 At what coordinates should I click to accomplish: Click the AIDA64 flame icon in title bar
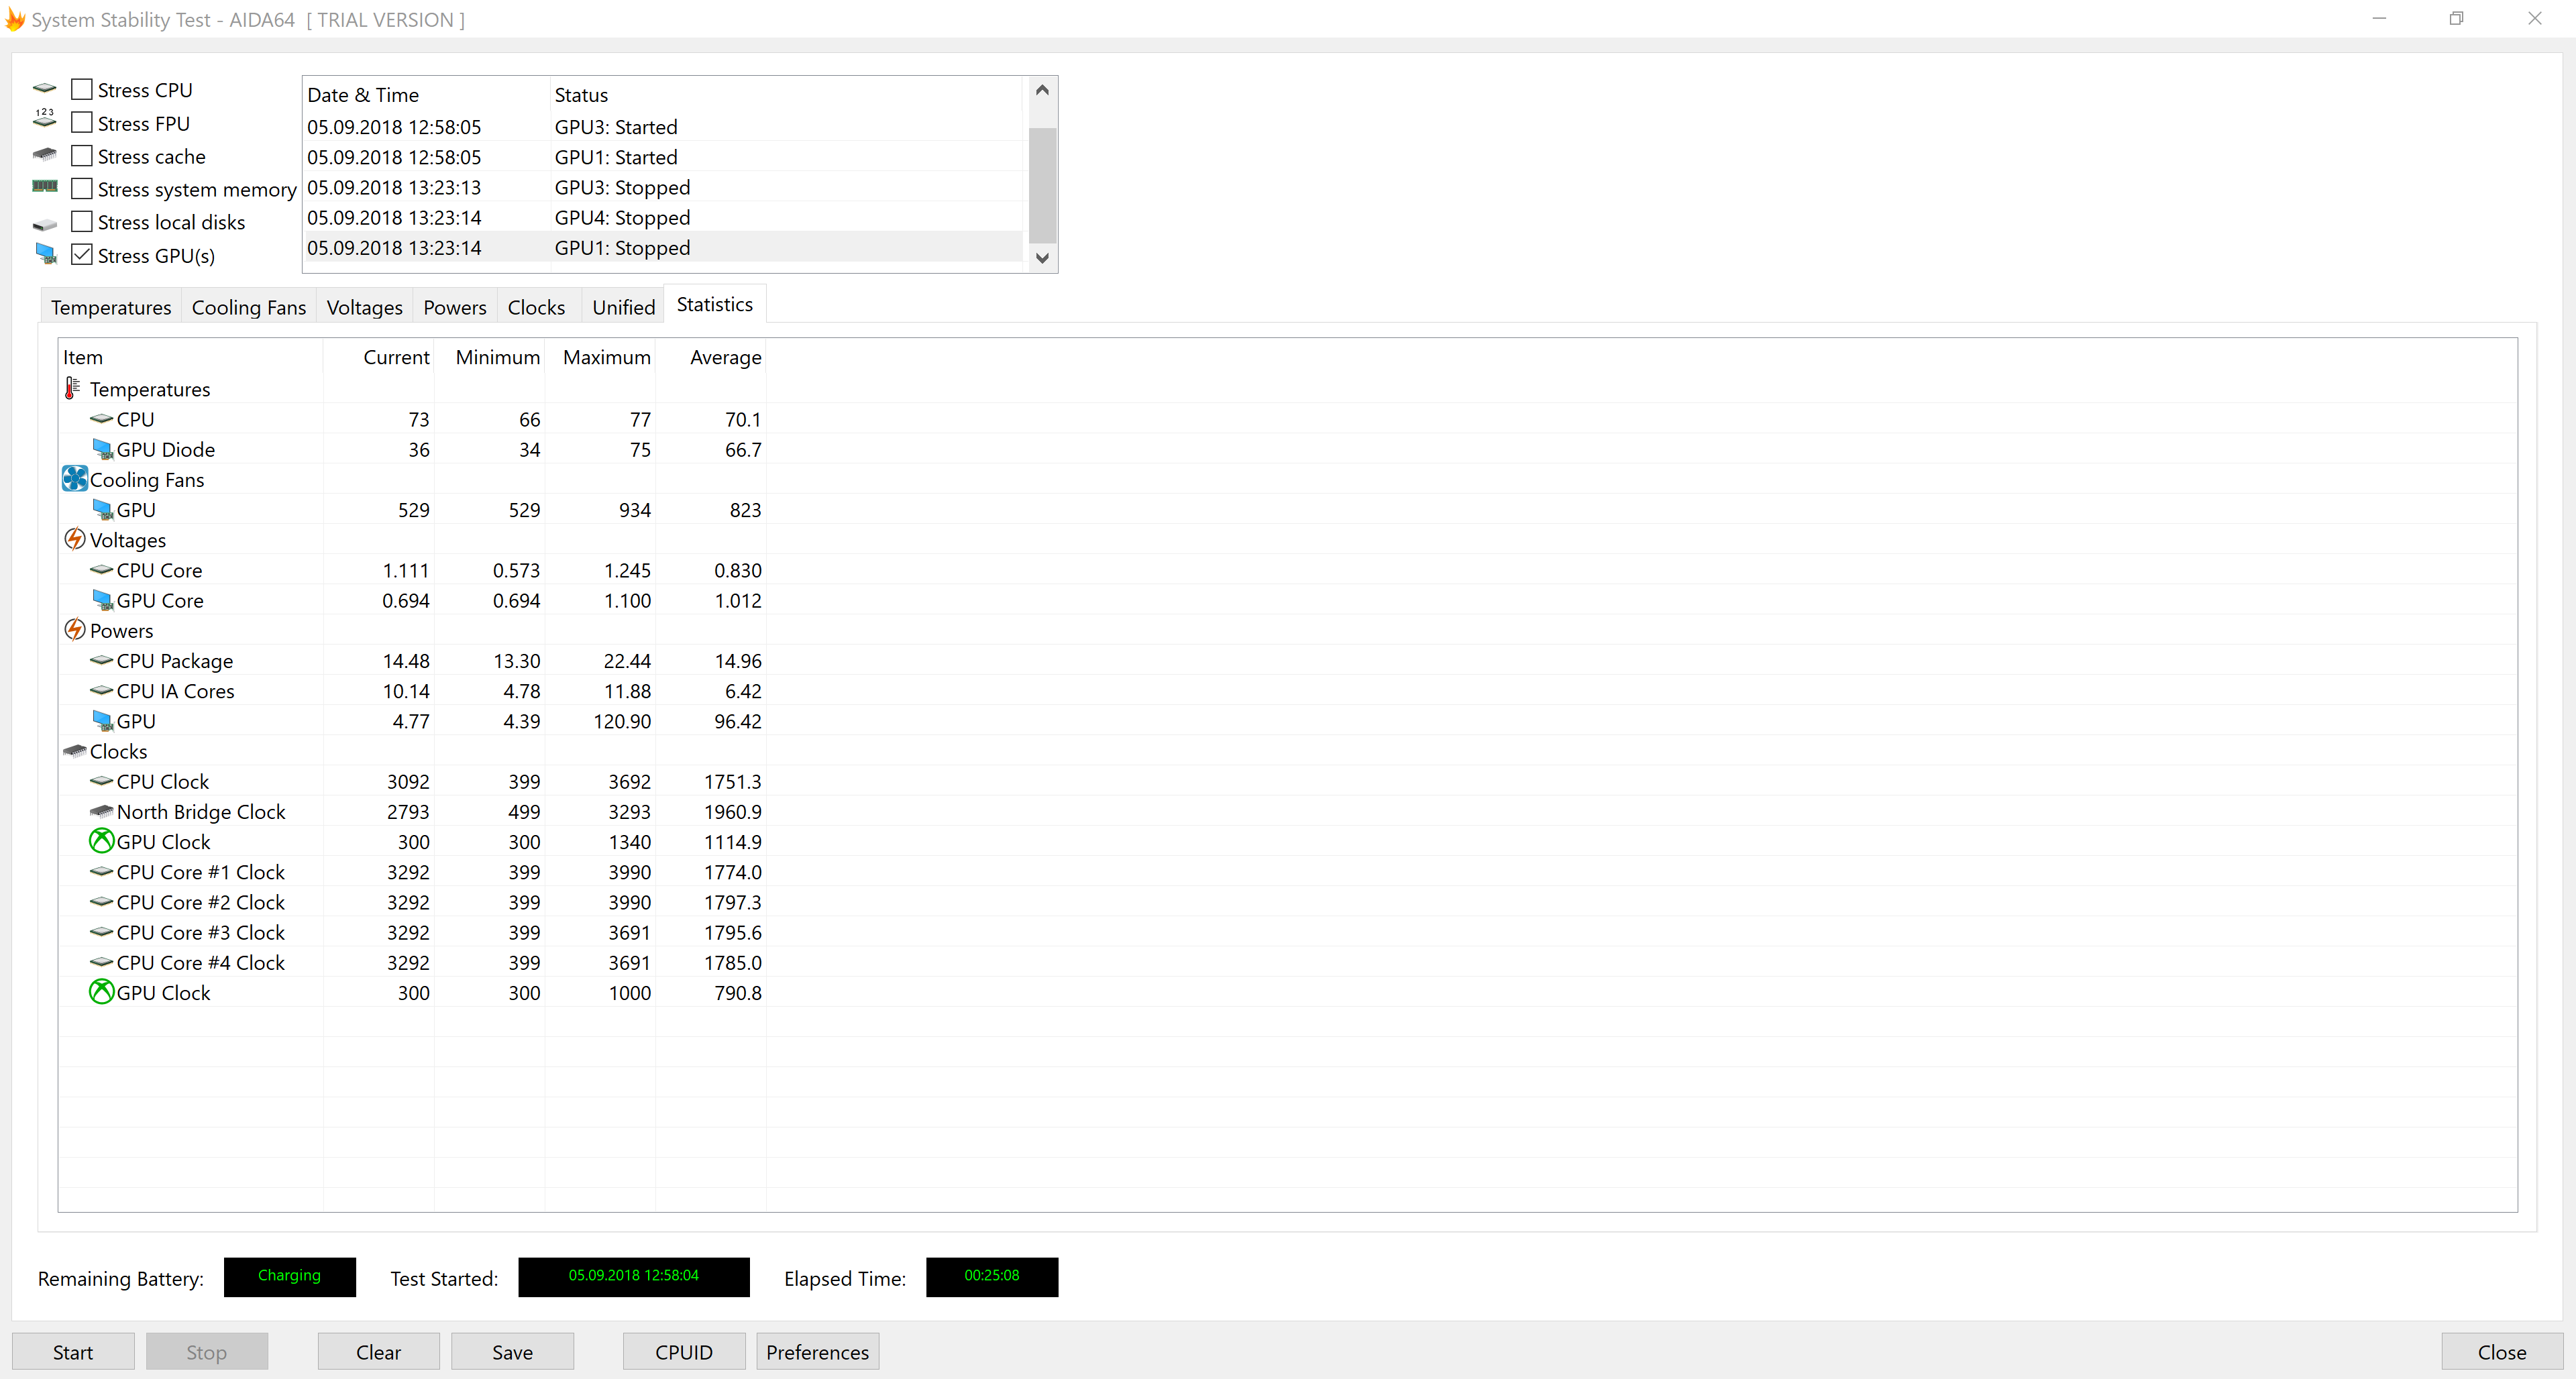coord(15,19)
